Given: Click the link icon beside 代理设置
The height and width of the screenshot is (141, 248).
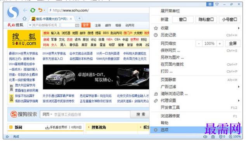Looking at the screenshot, I should click(156, 101).
